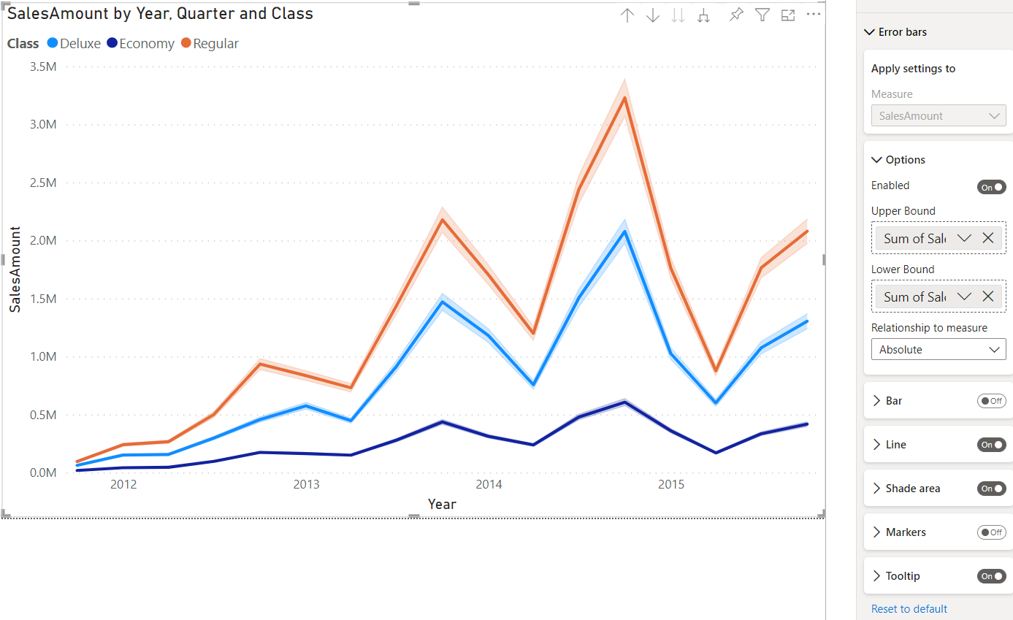Open the Upper Bound field chevron menu

(x=964, y=238)
